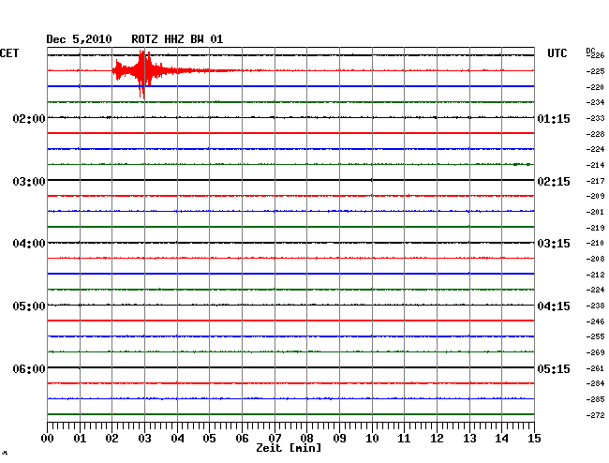Click the DC offset value "-234"
The width and height of the screenshot is (609, 463).
595,102
